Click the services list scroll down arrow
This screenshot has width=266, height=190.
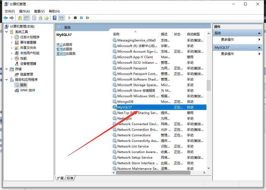pyautogui.click(x=209, y=168)
